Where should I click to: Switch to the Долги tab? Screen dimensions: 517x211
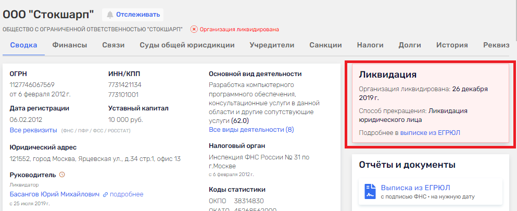410,45
